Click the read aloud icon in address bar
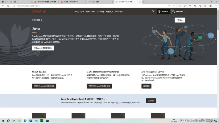 tap(169, 6)
